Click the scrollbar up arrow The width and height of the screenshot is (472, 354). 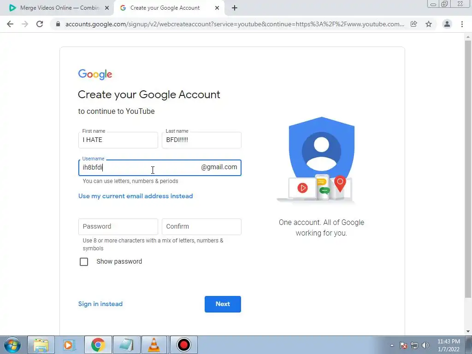pos(468,37)
